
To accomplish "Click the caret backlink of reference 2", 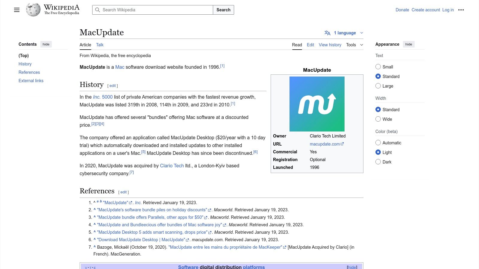I will (x=95, y=210).
